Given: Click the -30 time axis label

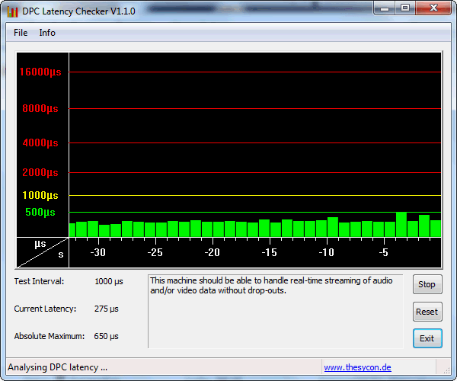Looking at the screenshot, I should [98, 252].
